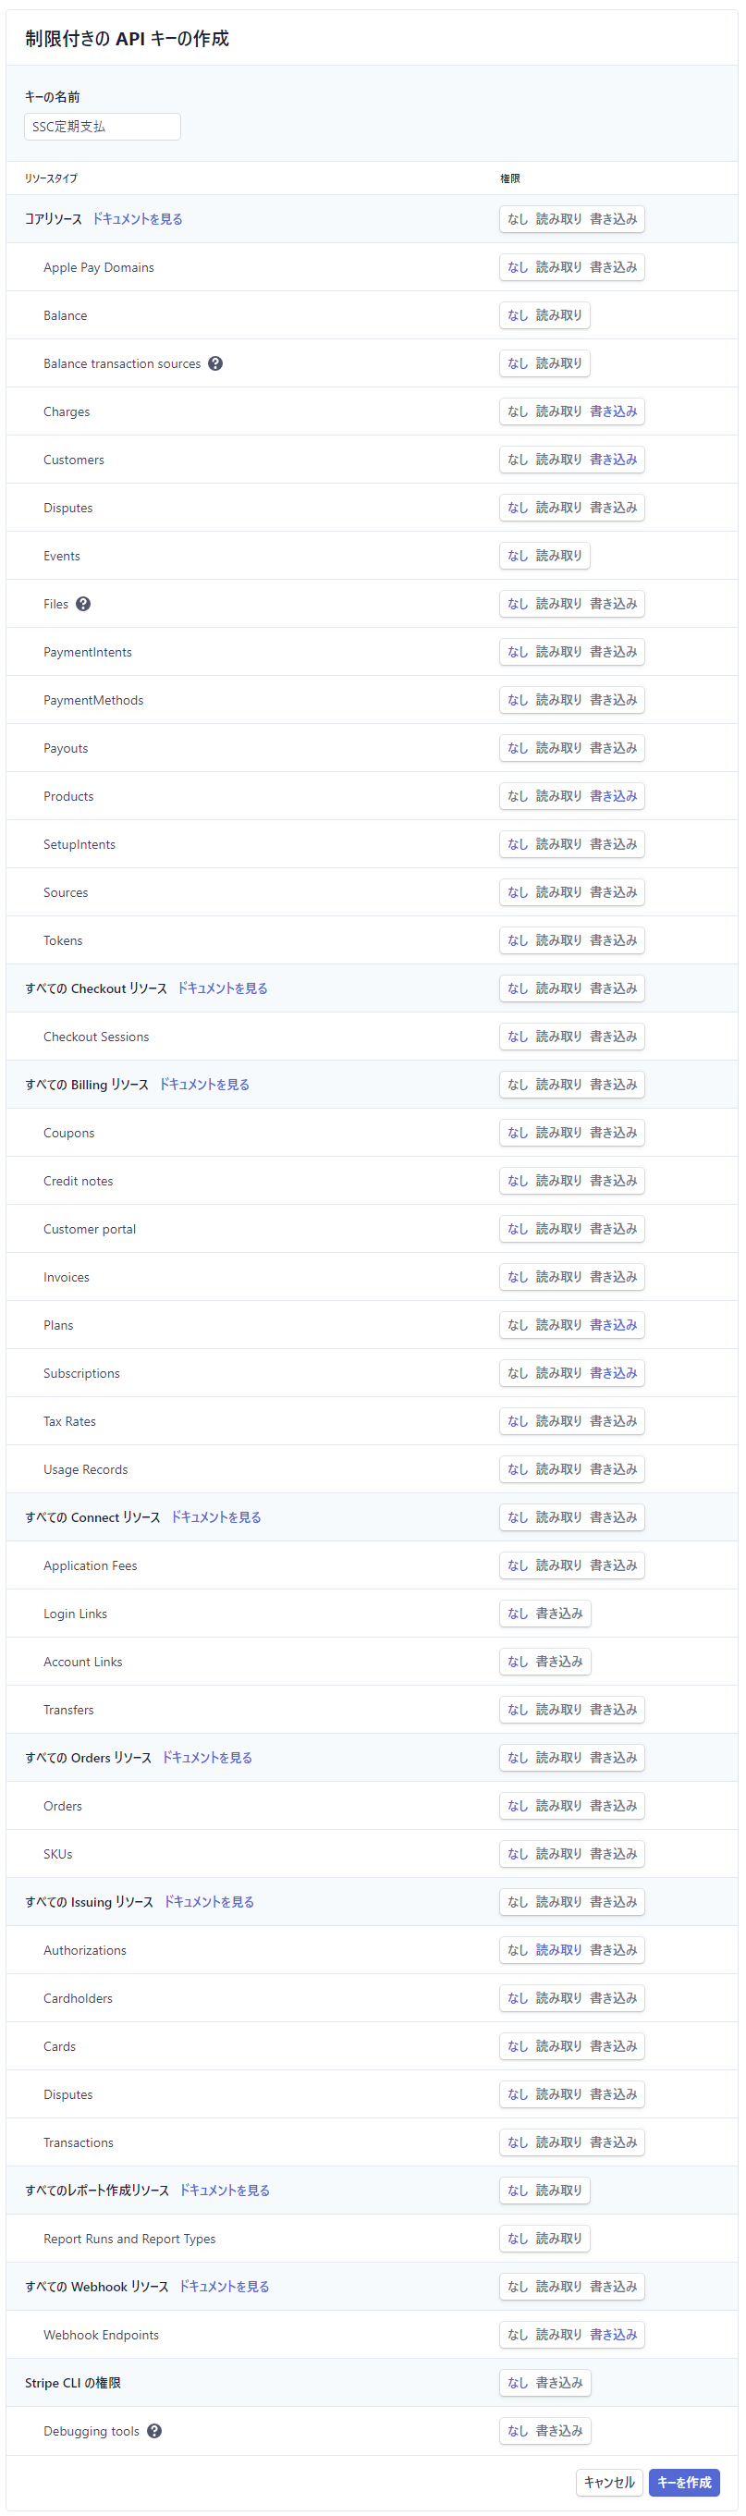Click the キャンセル button

click(608, 2482)
